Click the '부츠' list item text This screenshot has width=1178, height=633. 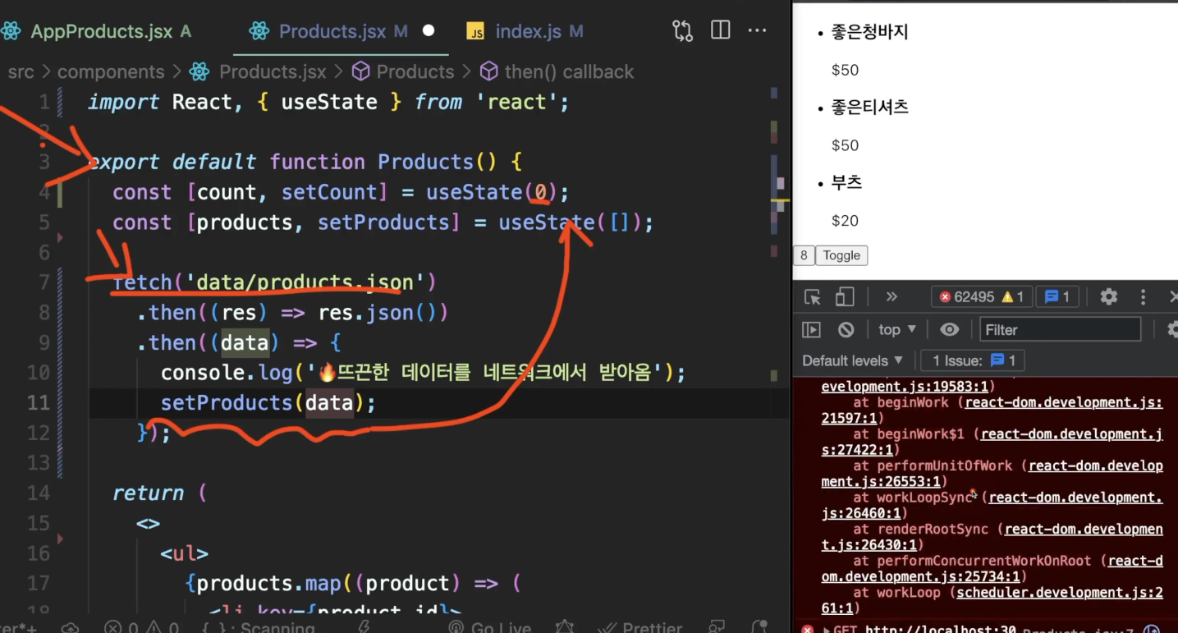click(846, 182)
